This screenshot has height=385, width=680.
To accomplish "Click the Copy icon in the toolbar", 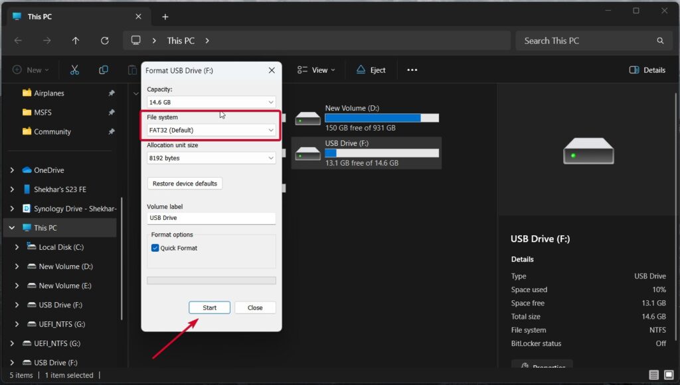I will 103,70.
